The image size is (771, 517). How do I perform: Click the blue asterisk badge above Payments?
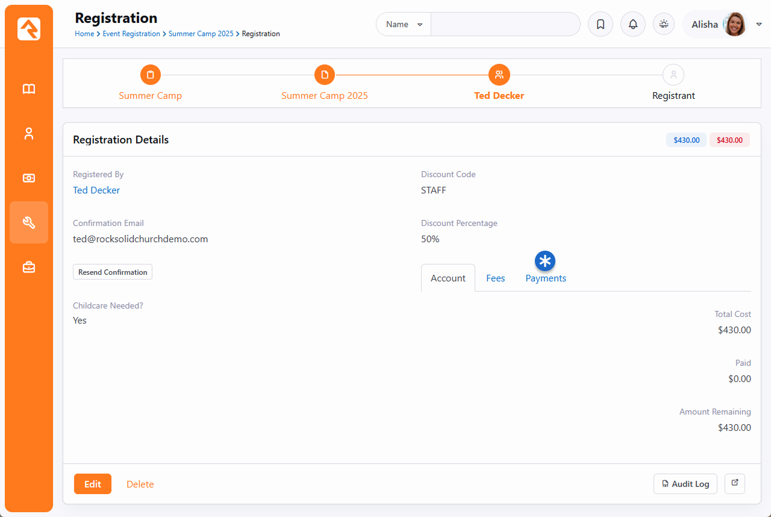point(545,261)
